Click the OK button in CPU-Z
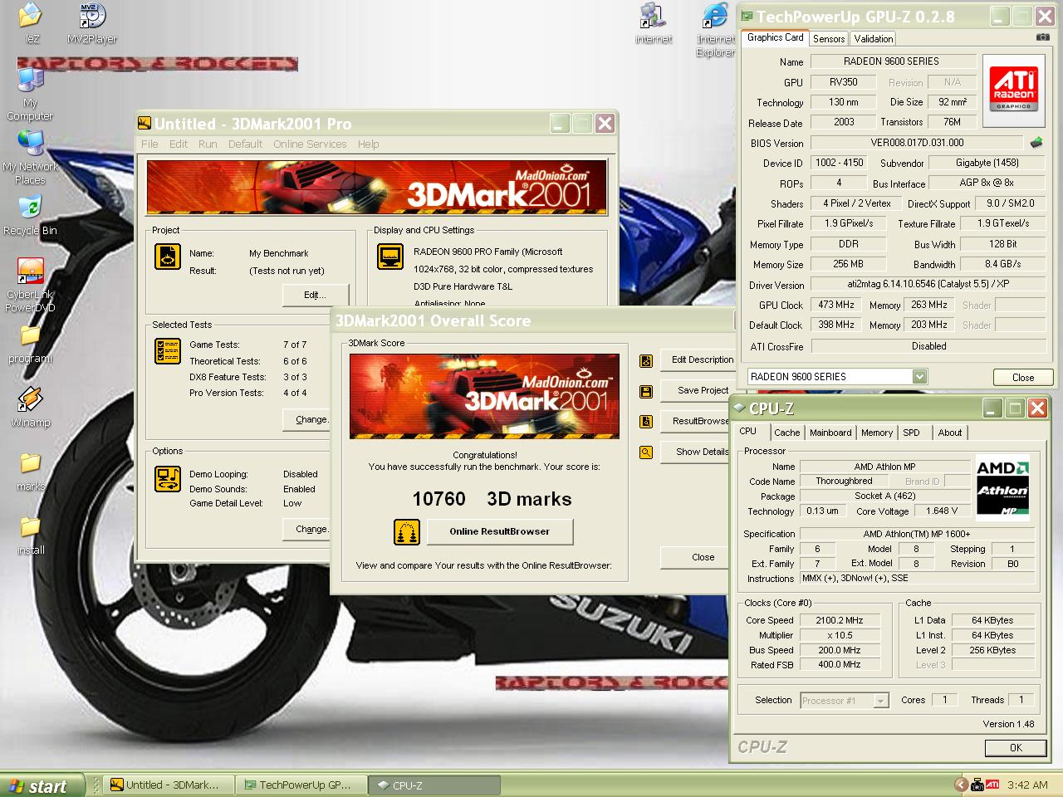Viewport: 1063px width, 797px height. tap(1016, 748)
